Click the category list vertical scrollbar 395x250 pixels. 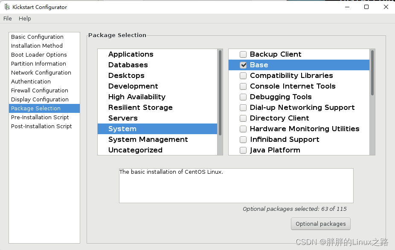pos(220,93)
